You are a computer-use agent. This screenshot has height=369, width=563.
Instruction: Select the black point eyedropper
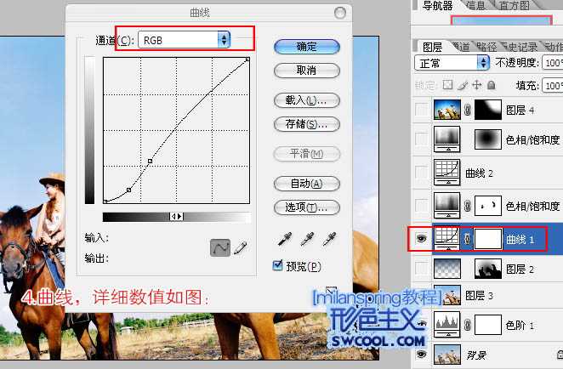click(x=285, y=239)
